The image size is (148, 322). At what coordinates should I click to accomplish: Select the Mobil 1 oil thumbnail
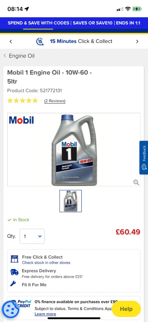71,201
